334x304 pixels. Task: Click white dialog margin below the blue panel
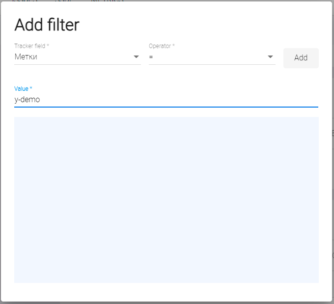coord(166,292)
